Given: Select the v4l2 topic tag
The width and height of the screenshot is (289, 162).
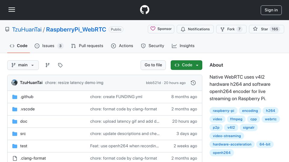Looking at the screenshot, I should (x=231, y=127).
